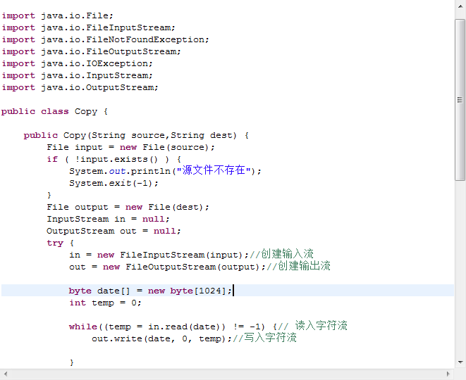This screenshot has height=380, width=466.
Task: Click the comment '//创建输出流'
Action: pyautogui.click(x=298, y=266)
